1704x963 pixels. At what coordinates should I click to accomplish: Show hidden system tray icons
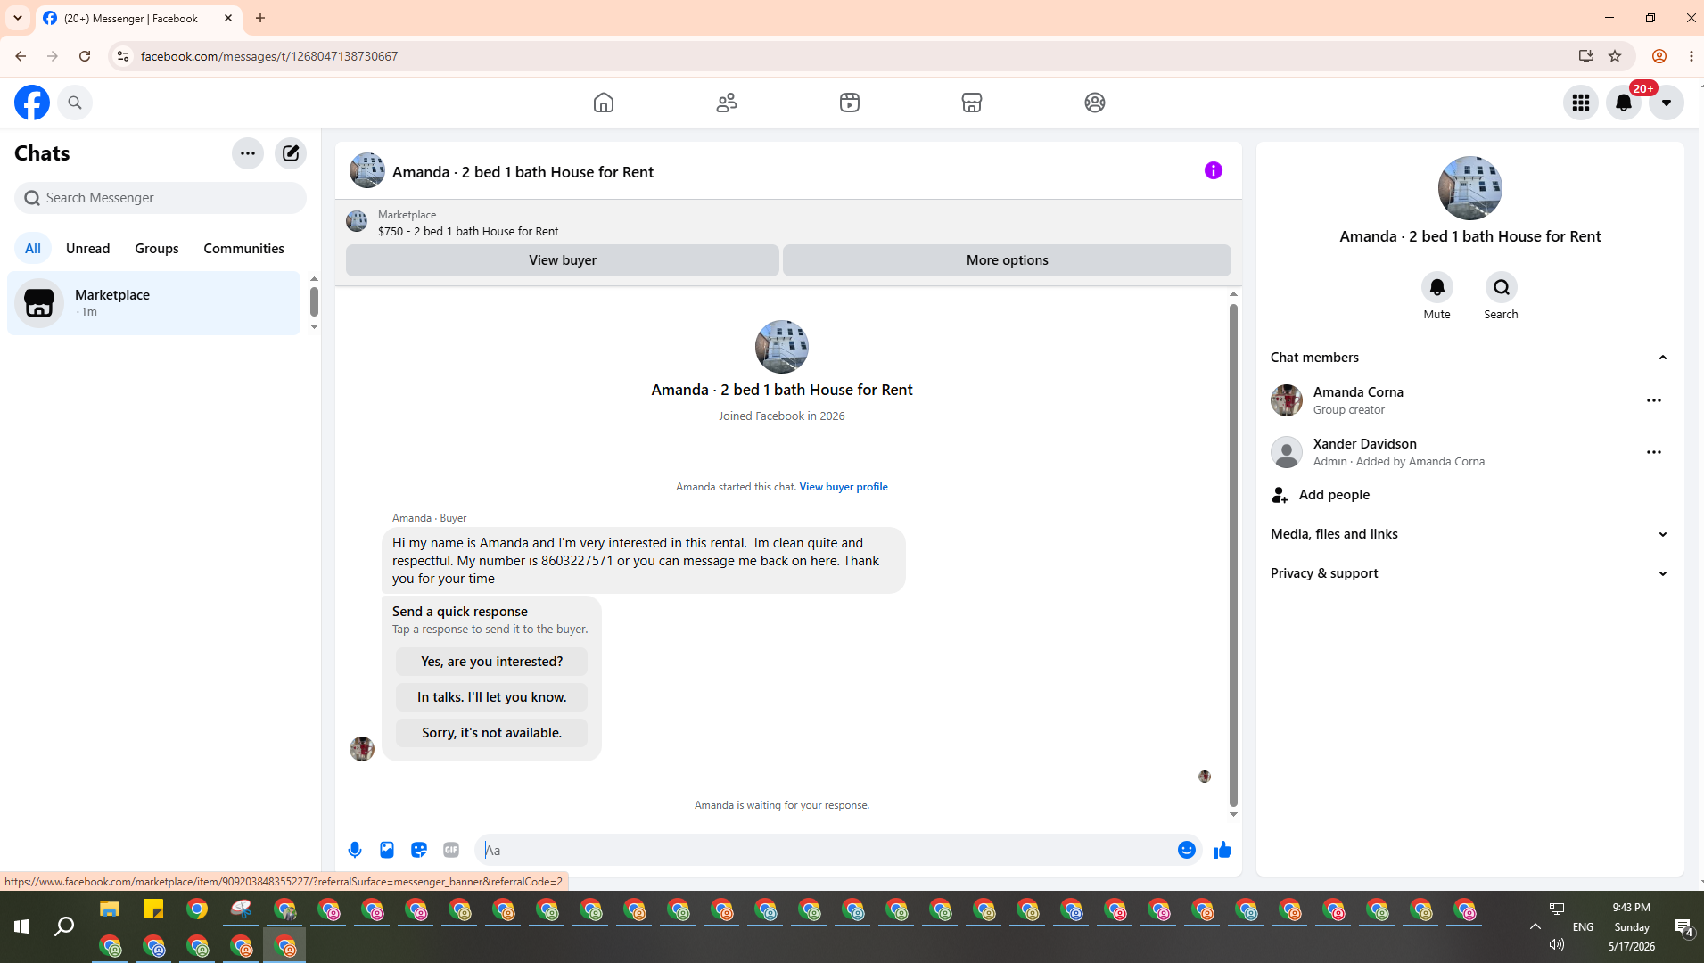click(1535, 927)
